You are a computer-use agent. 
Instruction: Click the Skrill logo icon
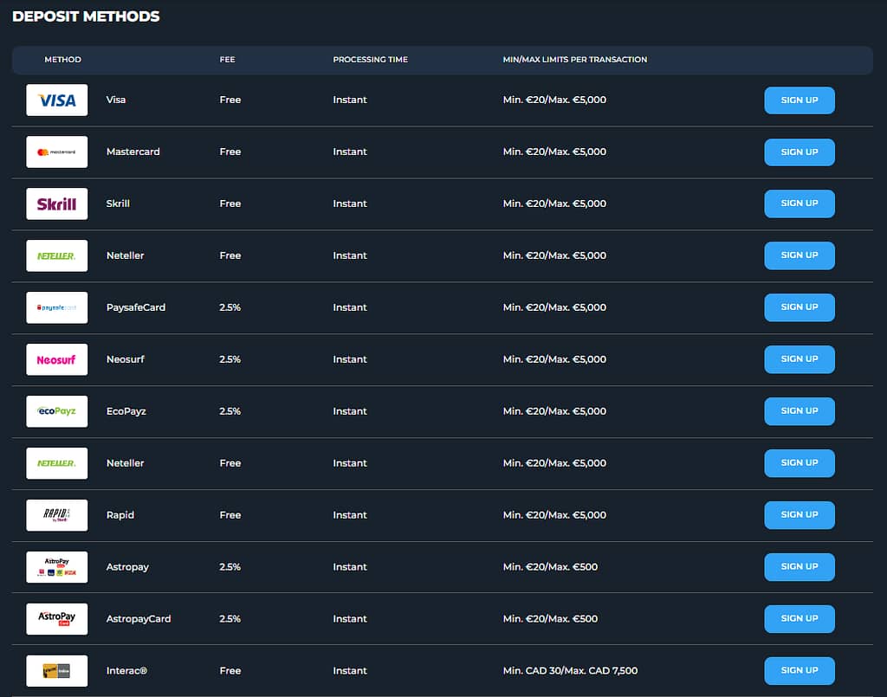56,203
